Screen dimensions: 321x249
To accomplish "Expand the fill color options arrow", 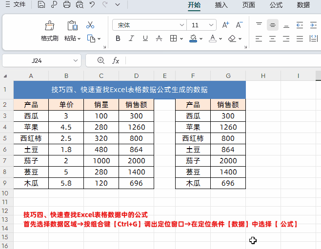I will pyautogui.click(x=201, y=38).
